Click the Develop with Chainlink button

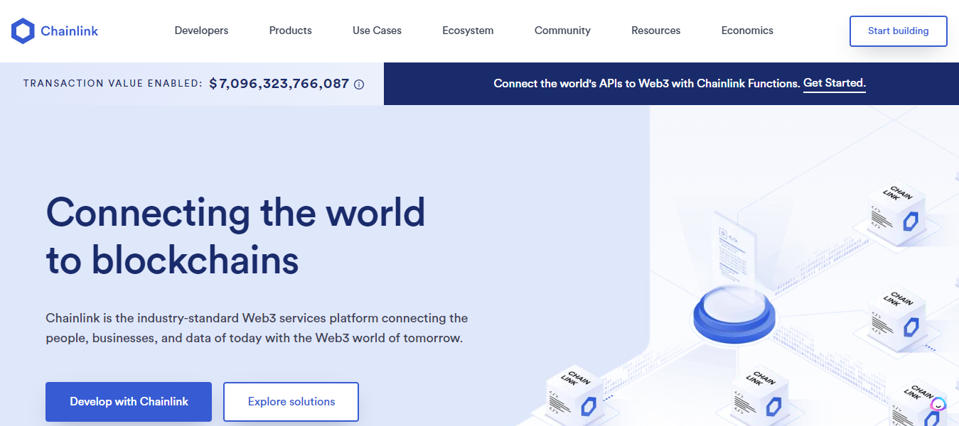[129, 402]
